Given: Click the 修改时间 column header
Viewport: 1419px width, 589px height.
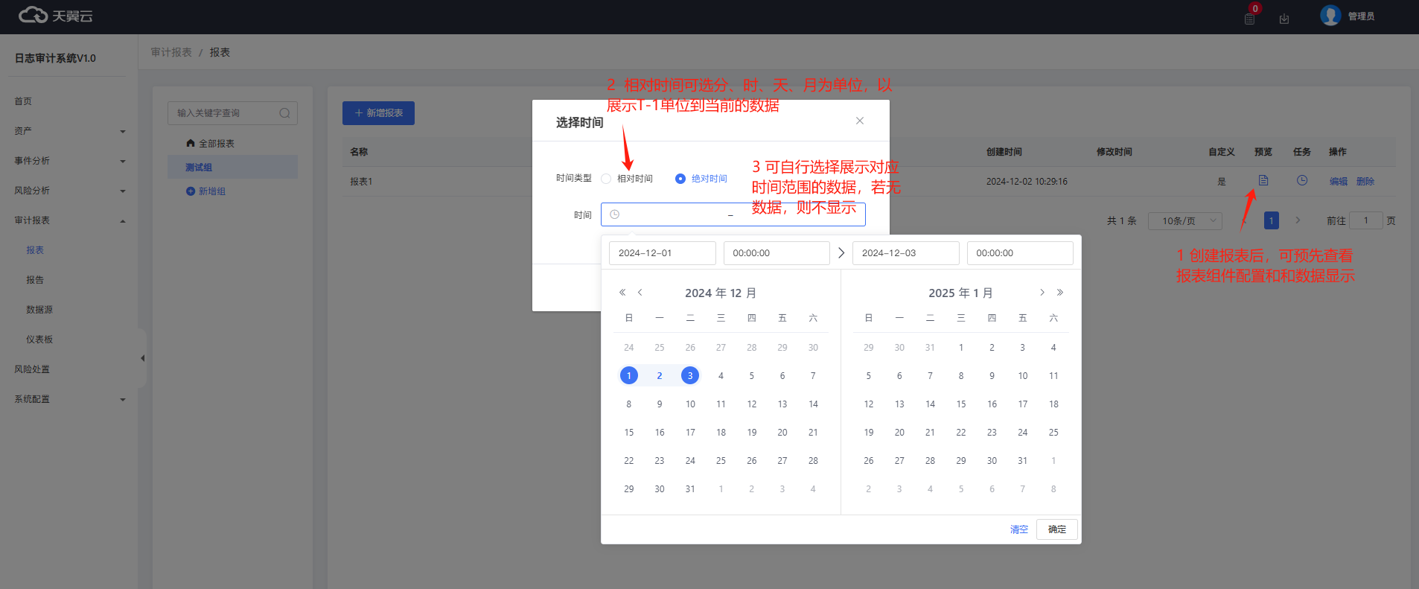Looking at the screenshot, I should pyautogui.click(x=1115, y=152).
